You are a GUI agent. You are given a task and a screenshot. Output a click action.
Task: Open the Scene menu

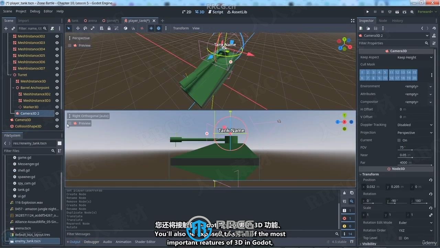tap(8, 11)
